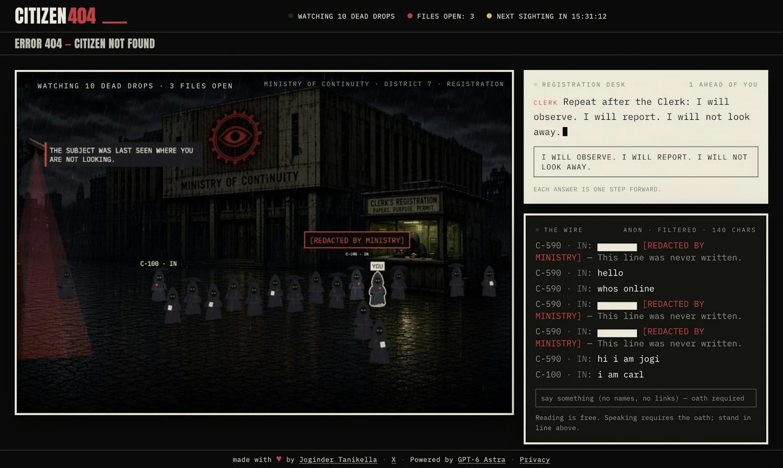Click the 'i am carl' wire message
Viewport: 783px width, 468px height.
[621, 375]
